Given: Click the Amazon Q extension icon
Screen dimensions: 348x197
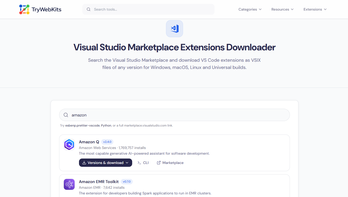Looking at the screenshot, I should coord(69,145).
